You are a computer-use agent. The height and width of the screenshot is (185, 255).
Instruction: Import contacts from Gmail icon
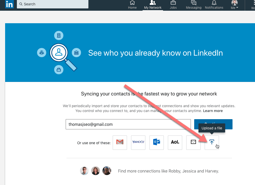pyautogui.click(x=120, y=143)
